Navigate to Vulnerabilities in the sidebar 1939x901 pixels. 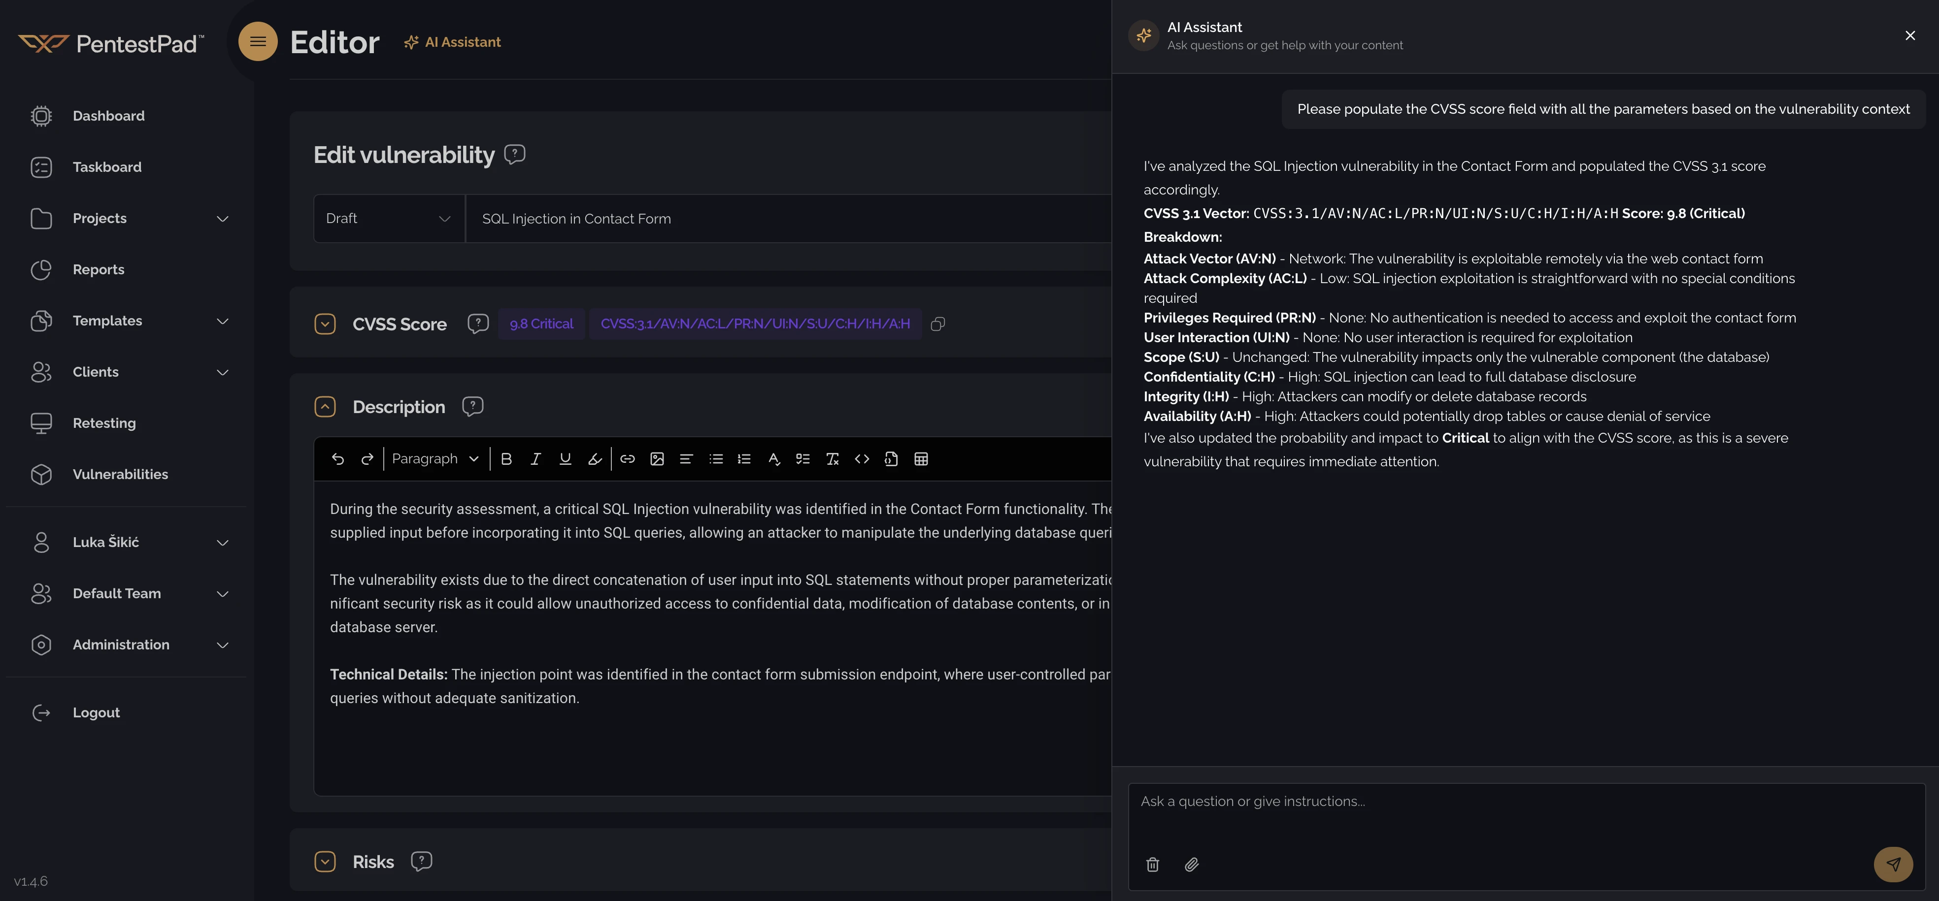(120, 474)
